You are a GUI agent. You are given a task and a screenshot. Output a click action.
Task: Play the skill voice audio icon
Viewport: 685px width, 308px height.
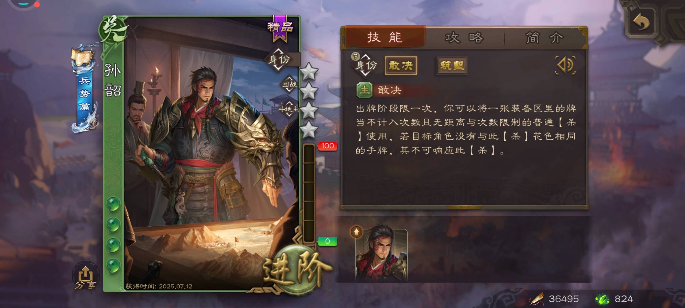565,65
